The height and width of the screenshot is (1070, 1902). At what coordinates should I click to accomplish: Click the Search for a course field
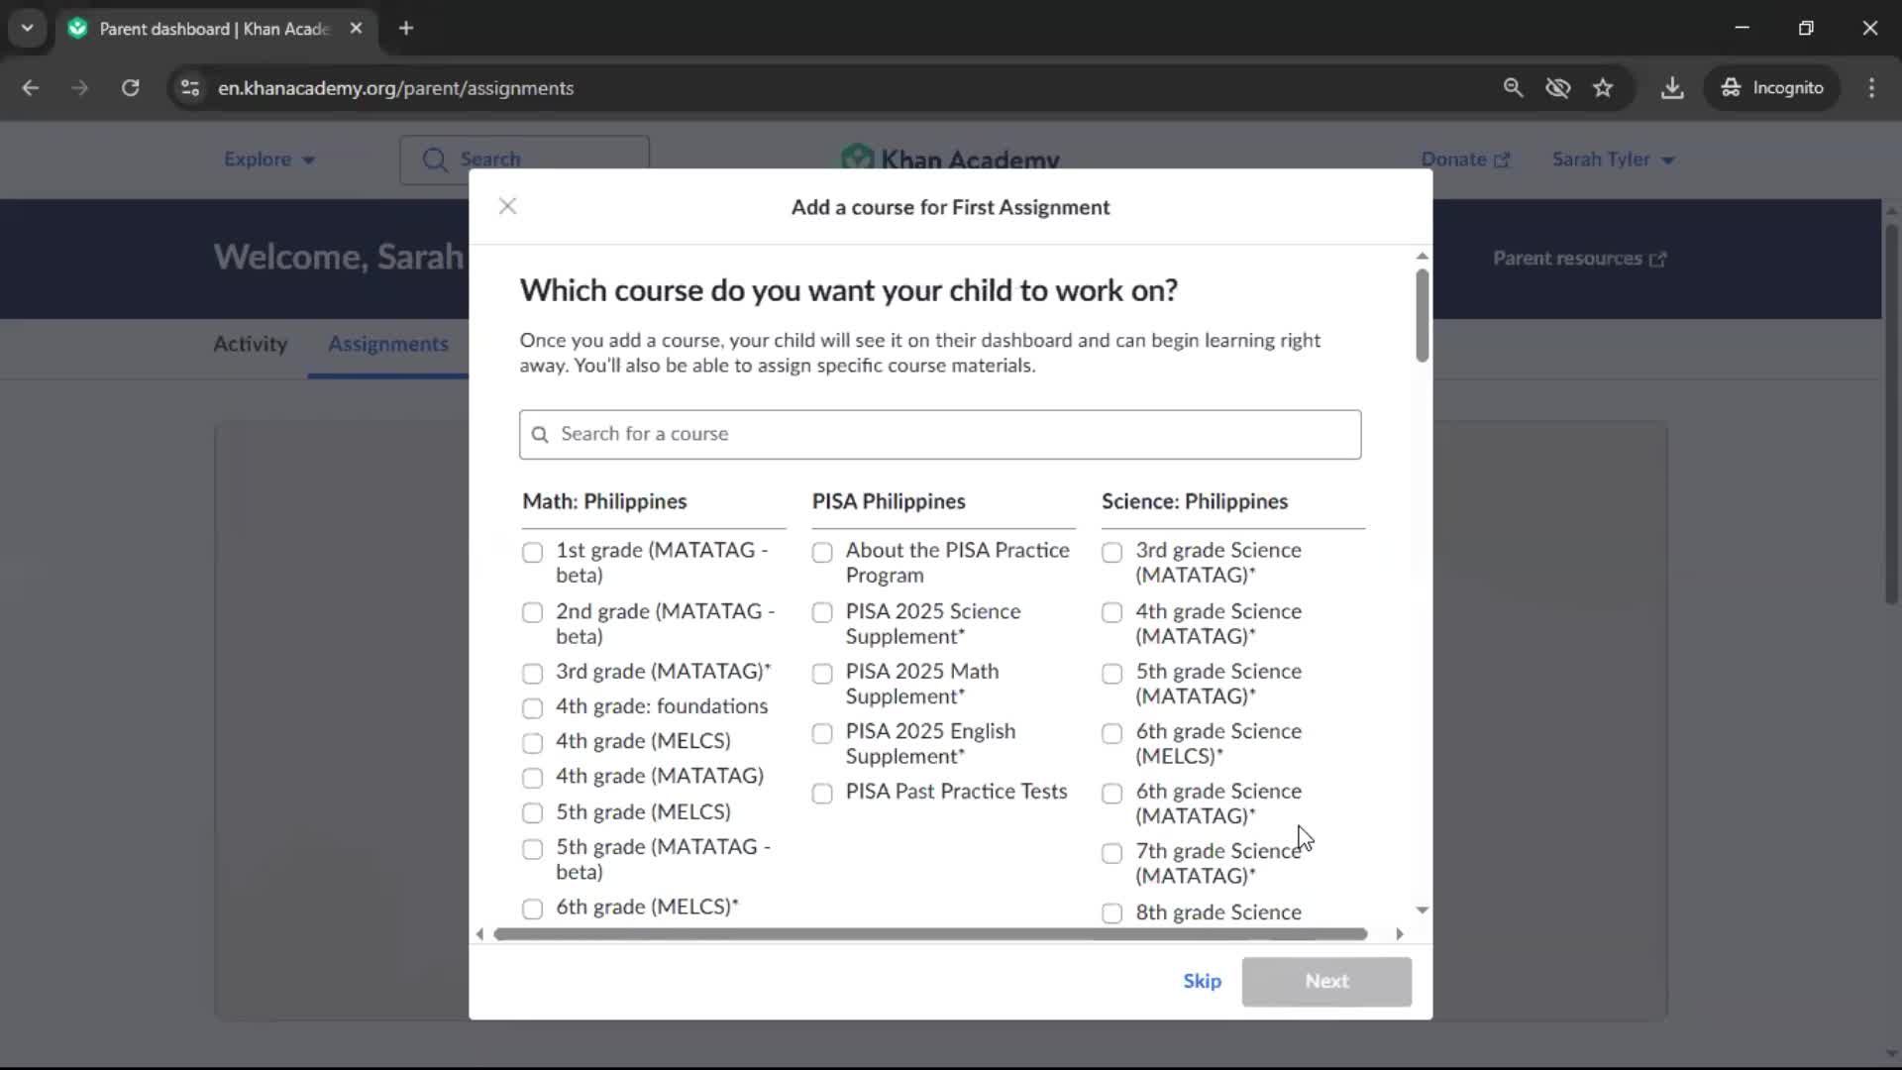(940, 434)
